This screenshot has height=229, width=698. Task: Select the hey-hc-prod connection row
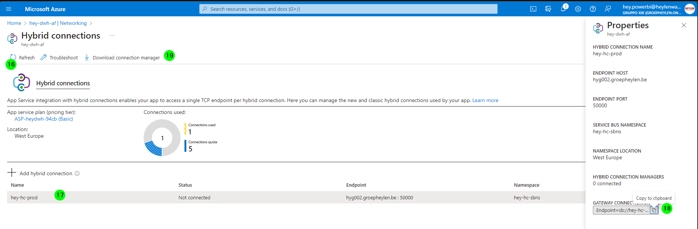[x=296, y=197]
